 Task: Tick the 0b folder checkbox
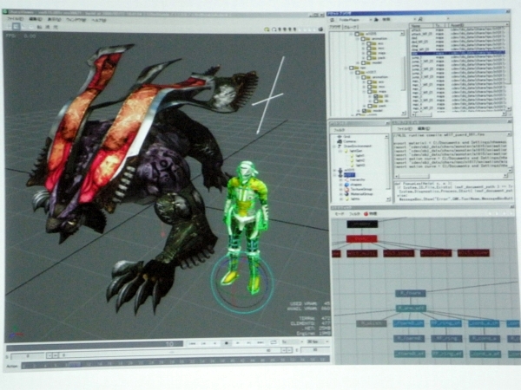[x=376, y=101]
